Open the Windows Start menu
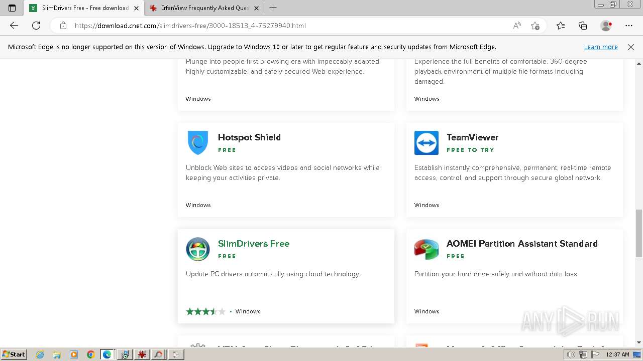The width and height of the screenshot is (643, 361). tap(14, 354)
